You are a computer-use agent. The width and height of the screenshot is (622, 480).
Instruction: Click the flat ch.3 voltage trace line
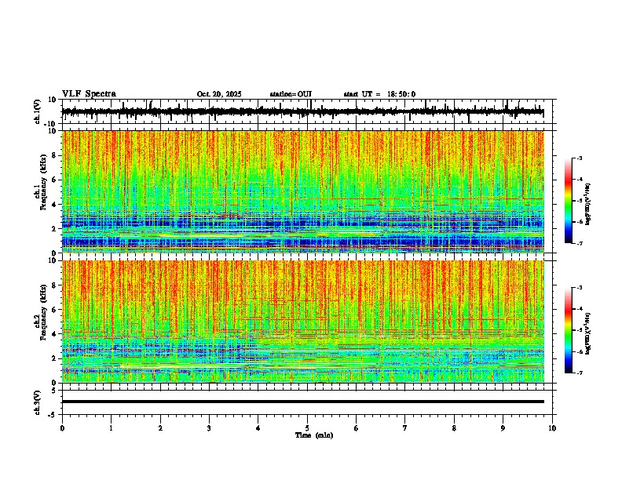(303, 402)
